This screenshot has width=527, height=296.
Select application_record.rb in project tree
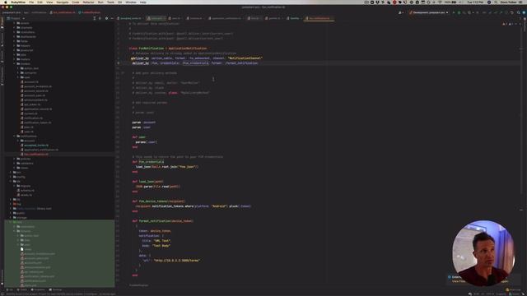pos(37,109)
